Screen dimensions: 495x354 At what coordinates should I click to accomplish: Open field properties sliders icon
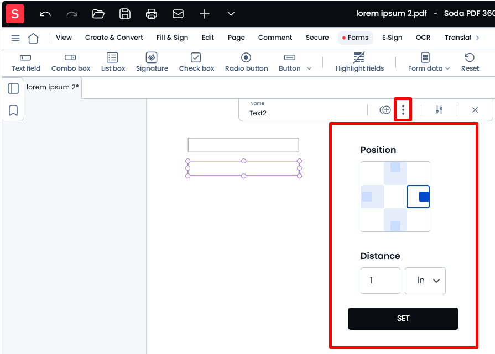[439, 110]
